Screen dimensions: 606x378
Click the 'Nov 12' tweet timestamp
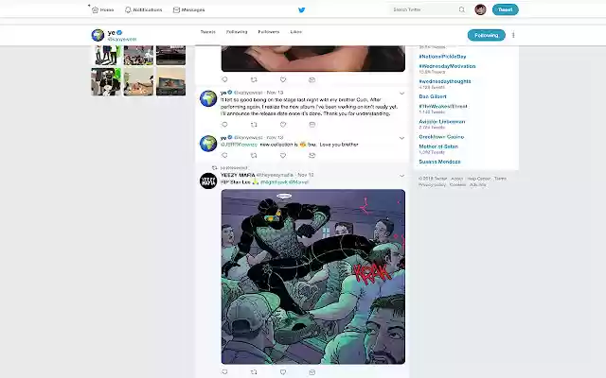point(306,175)
